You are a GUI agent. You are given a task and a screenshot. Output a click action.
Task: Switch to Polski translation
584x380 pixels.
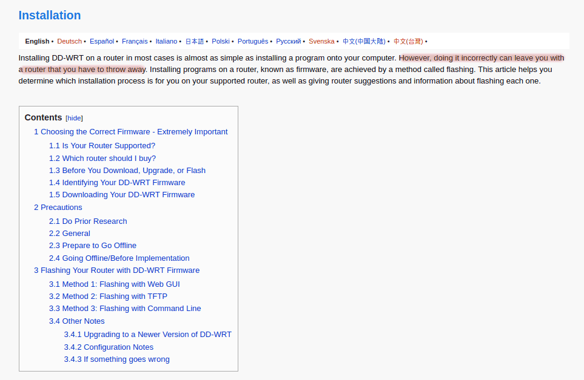tap(221, 41)
